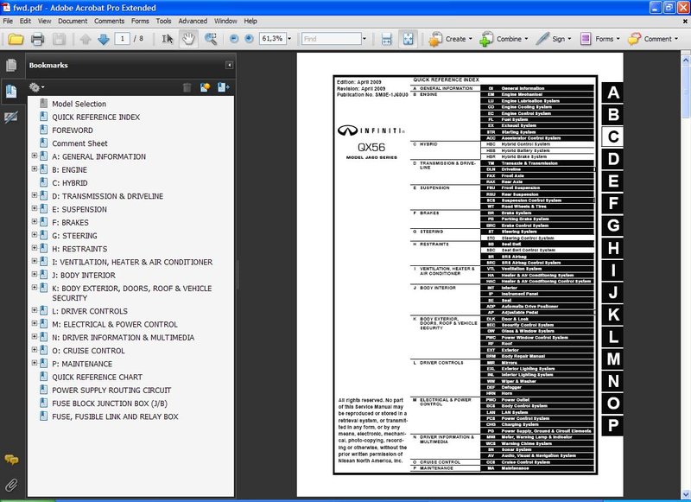This screenshot has width=691, height=502.
Task: Open the Attachments paperclip panel
Action: [x=11, y=484]
